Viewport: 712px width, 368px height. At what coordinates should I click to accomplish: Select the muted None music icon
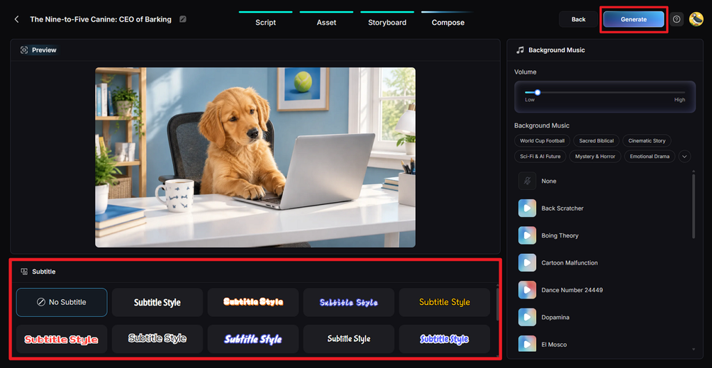pyautogui.click(x=527, y=181)
